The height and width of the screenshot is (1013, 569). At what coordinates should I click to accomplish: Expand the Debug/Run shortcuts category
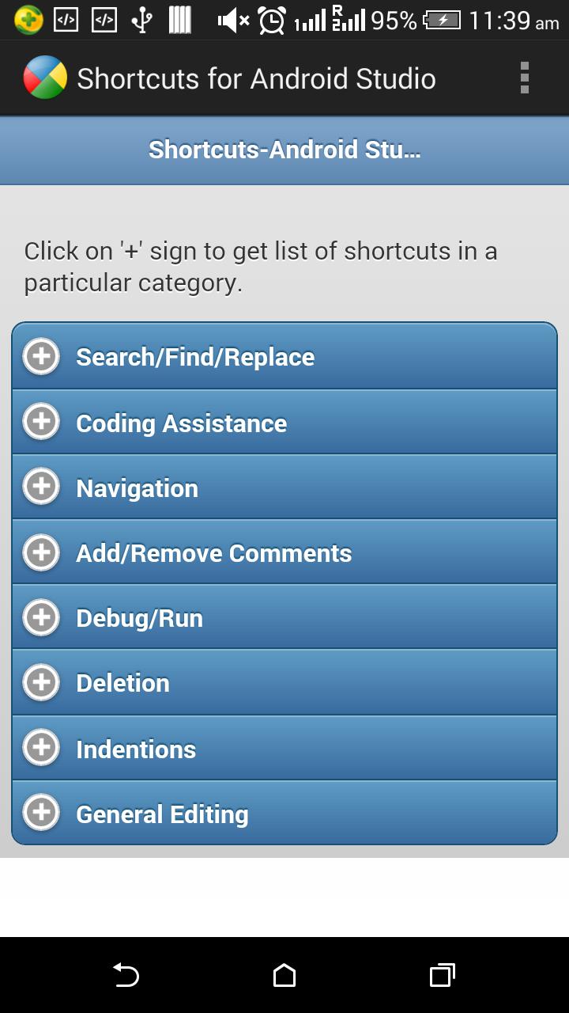click(139, 618)
